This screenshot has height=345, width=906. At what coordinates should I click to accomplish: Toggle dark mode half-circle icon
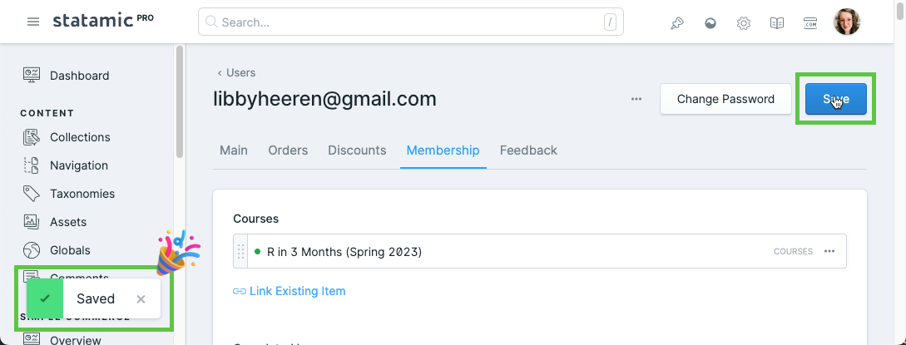(x=710, y=23)
